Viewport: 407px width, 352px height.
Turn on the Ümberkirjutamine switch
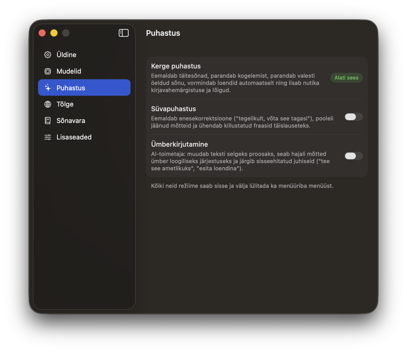pyautogui.click(x=353, y=156)
